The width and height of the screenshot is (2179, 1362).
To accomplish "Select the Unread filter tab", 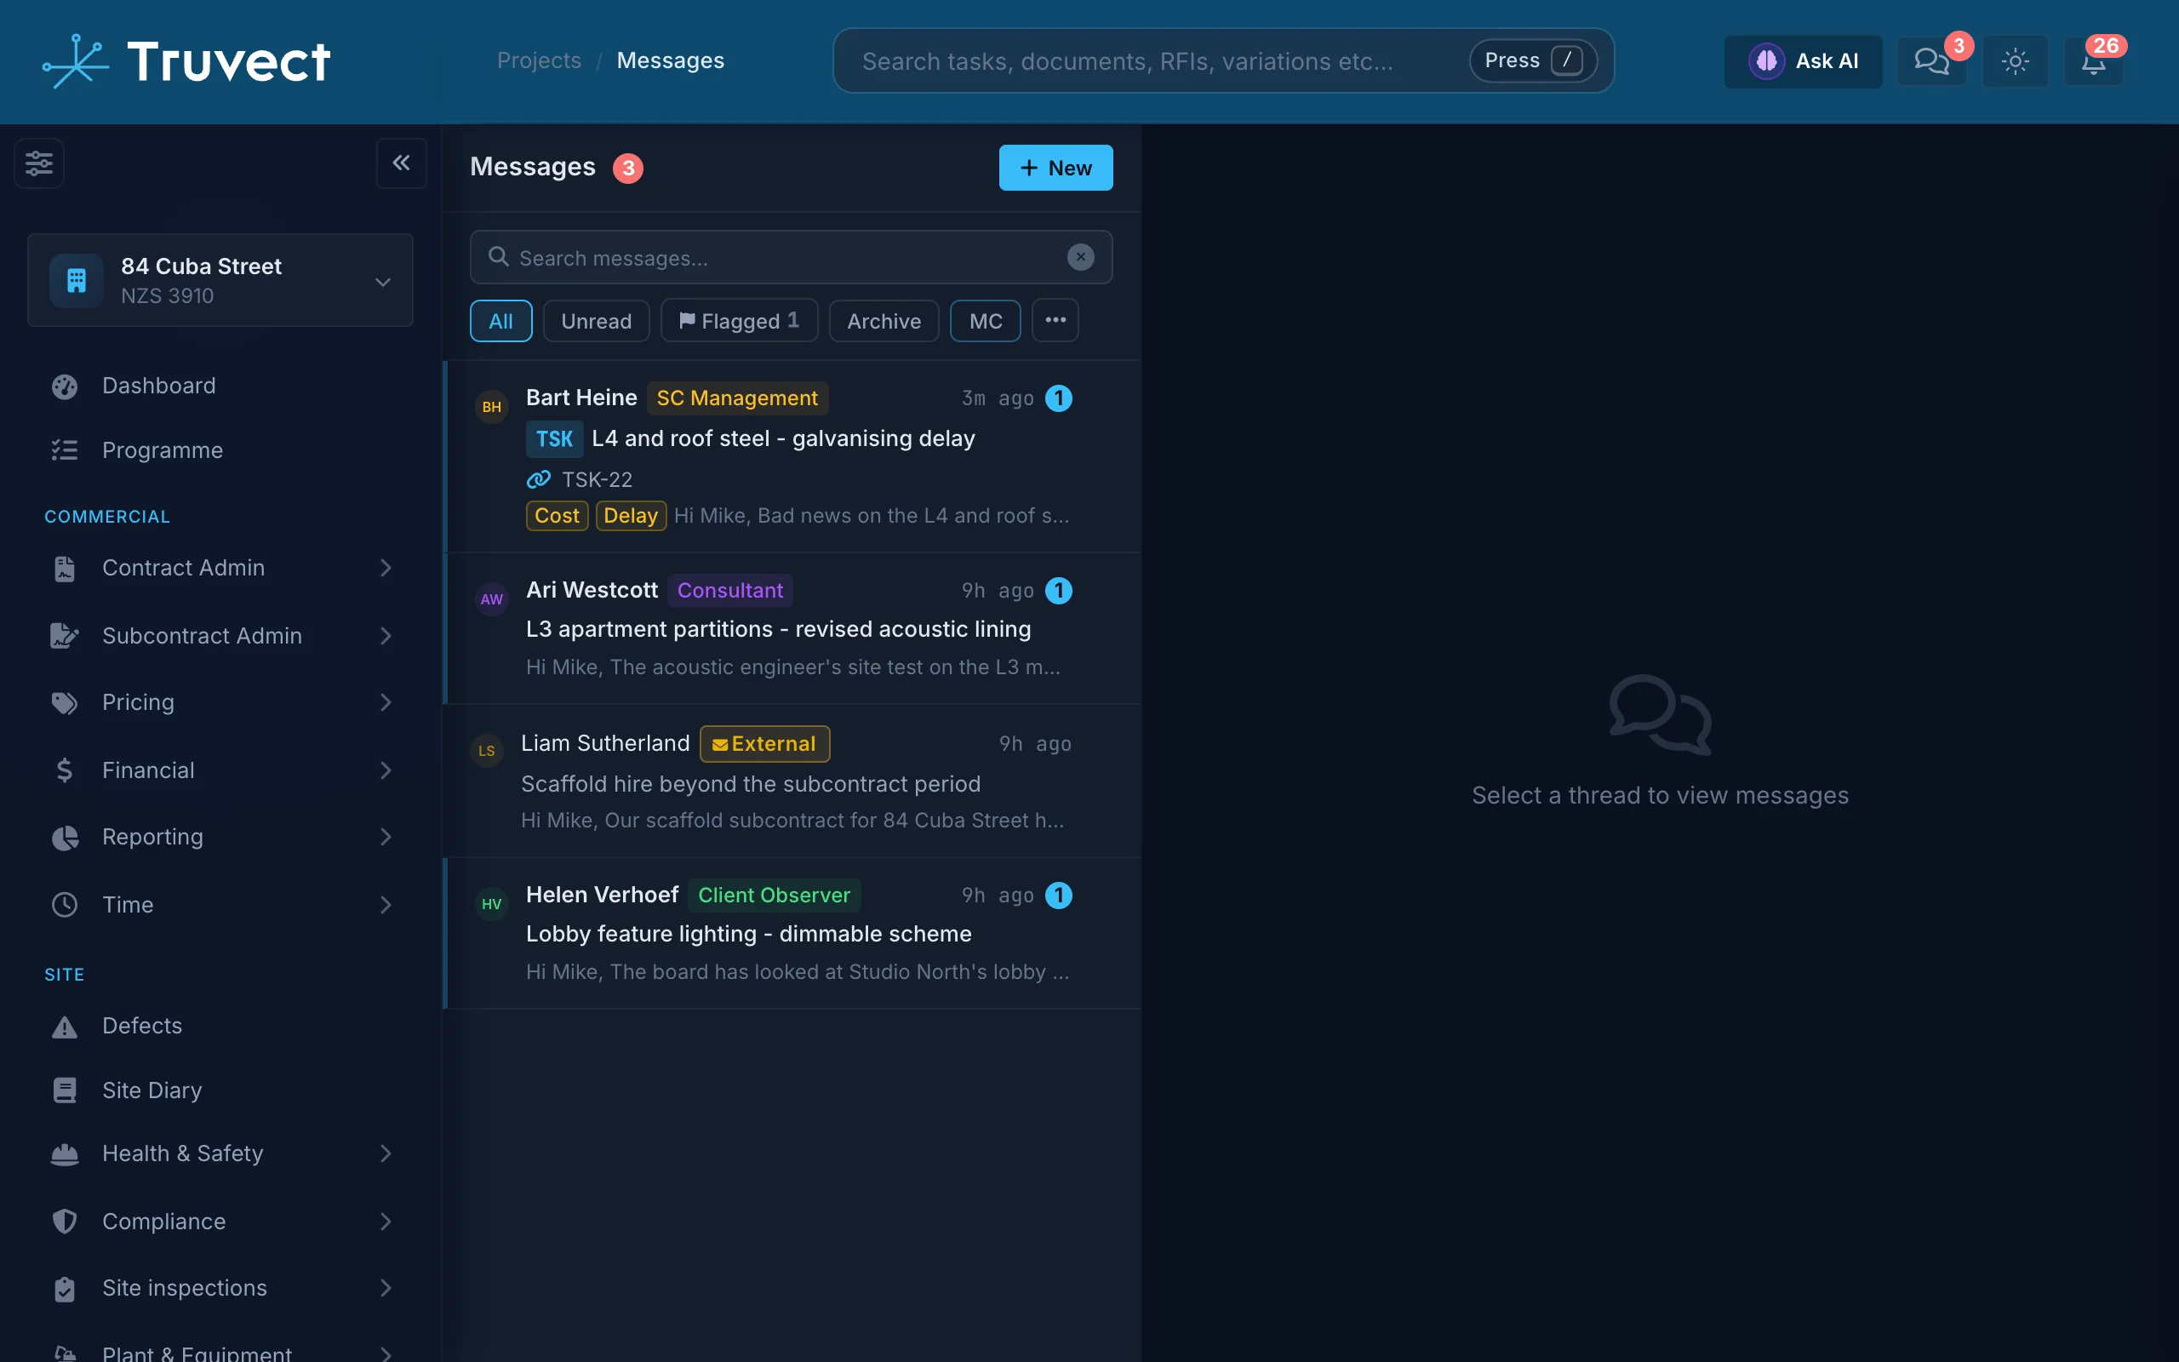I will [596, 321].
